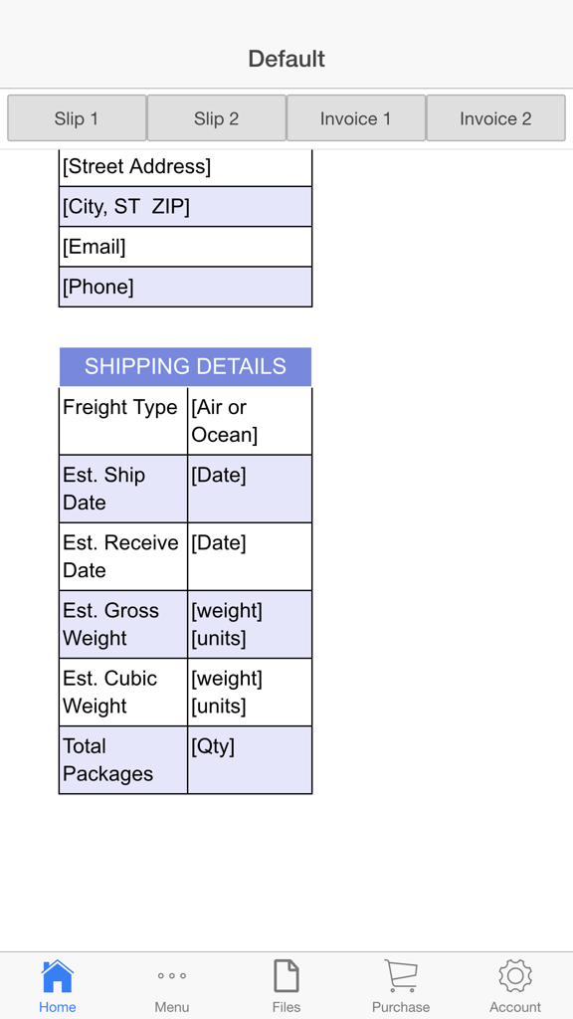Click the SHIPPING DETAILS header row
This screenshot has height=1019, width=573.
tap(185, 366)
